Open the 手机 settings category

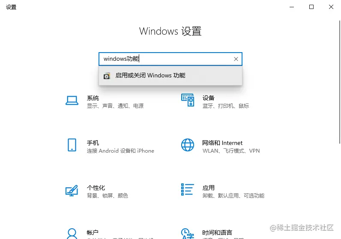tap(93, 143)
